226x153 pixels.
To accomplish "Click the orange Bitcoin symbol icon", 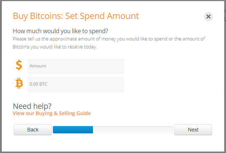I will click(19, 83).
